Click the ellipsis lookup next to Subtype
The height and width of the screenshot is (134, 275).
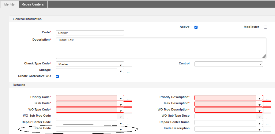pos(129,71)
